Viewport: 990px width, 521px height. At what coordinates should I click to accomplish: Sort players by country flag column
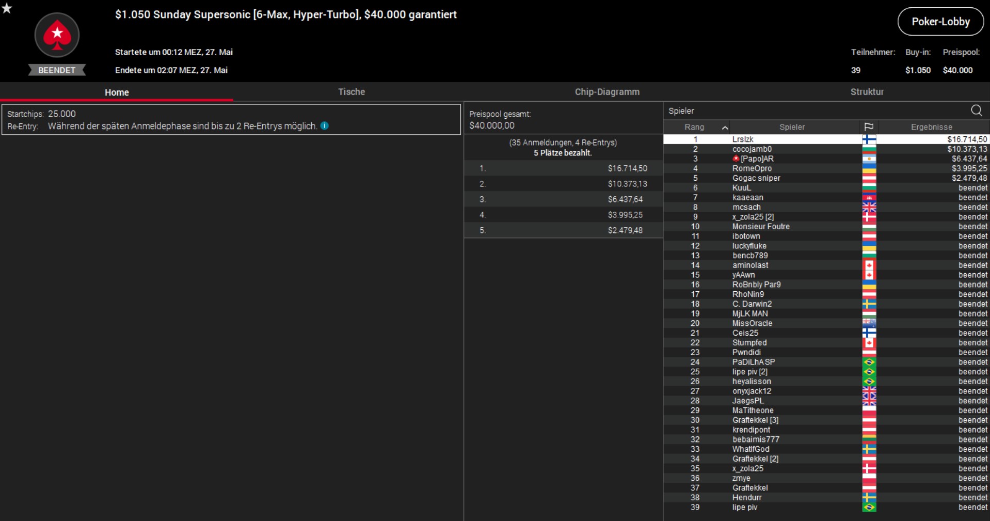coord(869,127)
